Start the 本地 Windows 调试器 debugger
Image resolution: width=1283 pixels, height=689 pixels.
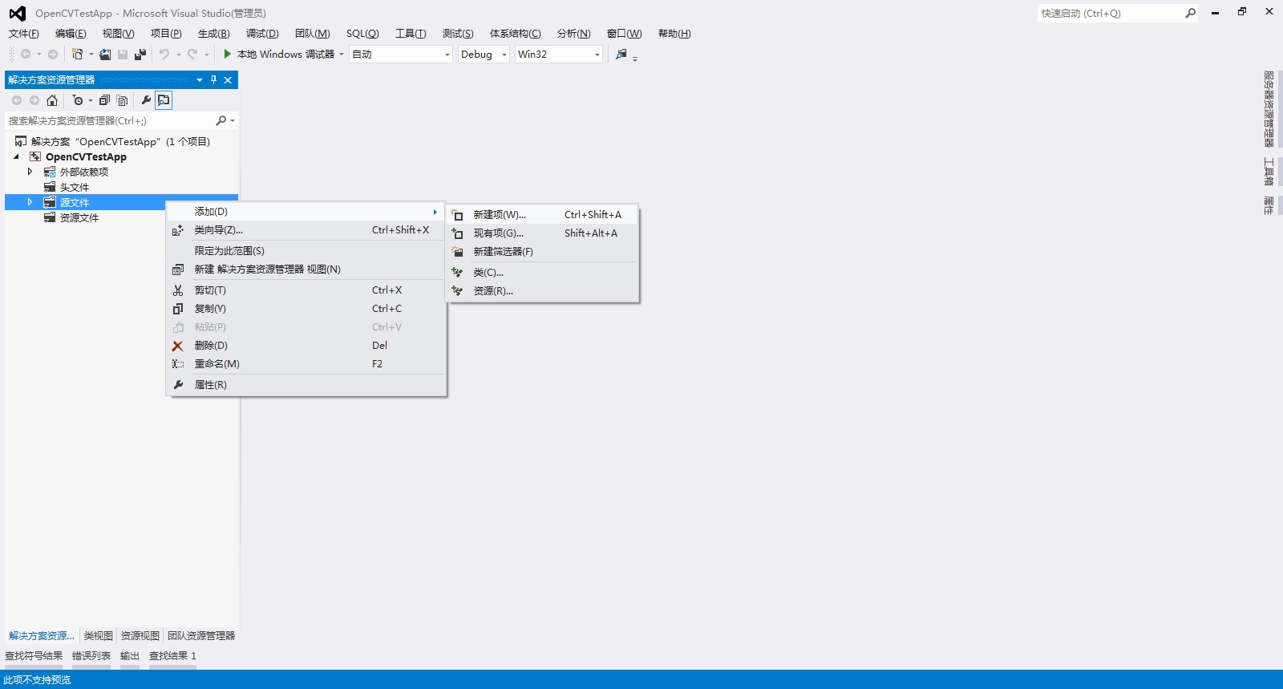(x=278, y=55)
